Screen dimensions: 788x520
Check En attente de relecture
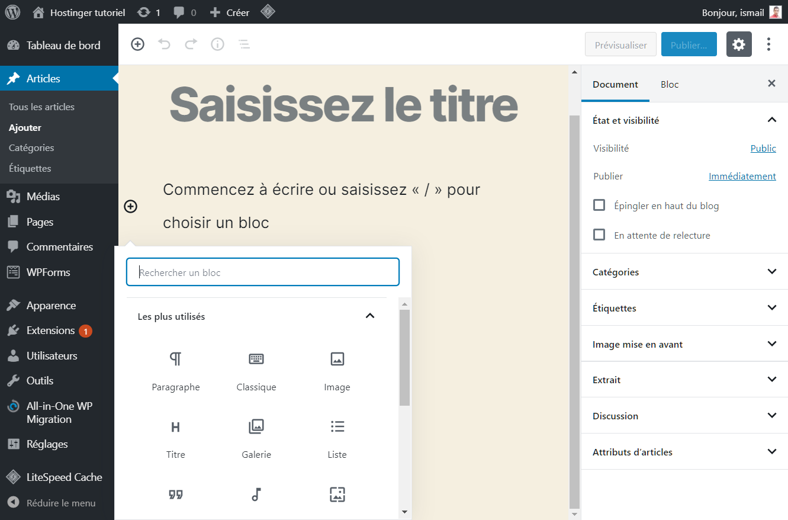(x=599, y=235)
